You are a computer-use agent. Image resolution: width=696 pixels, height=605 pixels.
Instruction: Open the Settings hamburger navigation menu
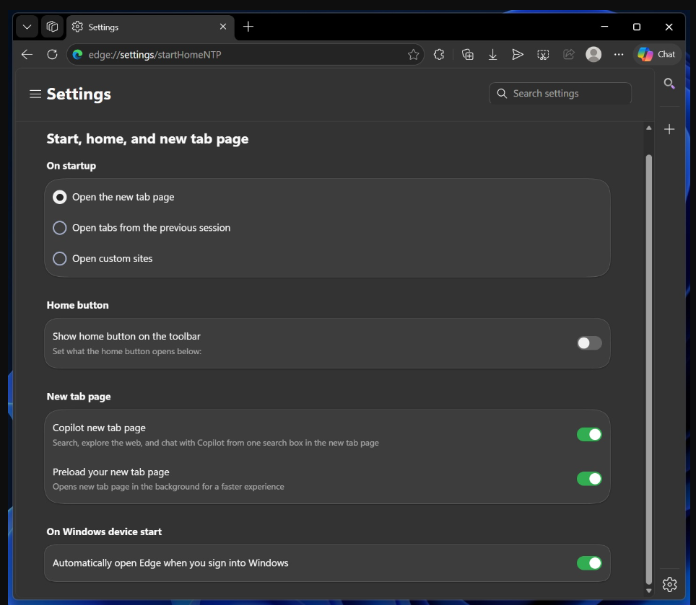click(35, 94)
